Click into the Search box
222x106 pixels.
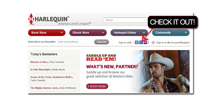(125, 20)
